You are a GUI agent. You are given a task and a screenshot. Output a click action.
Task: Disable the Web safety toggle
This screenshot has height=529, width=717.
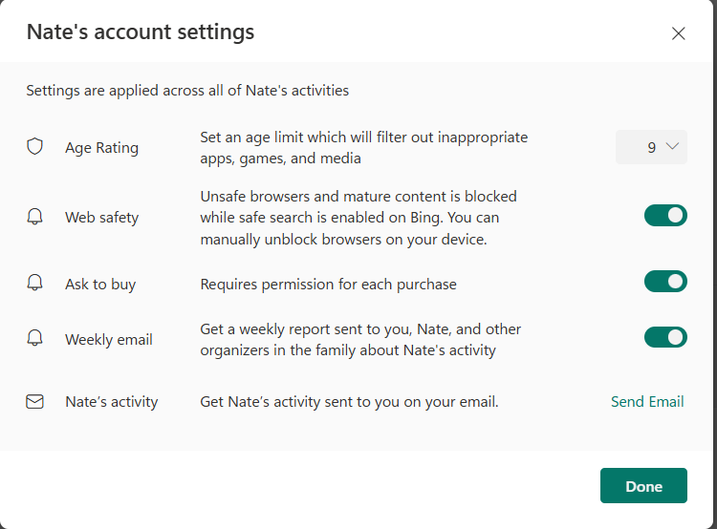pos(665,215)
